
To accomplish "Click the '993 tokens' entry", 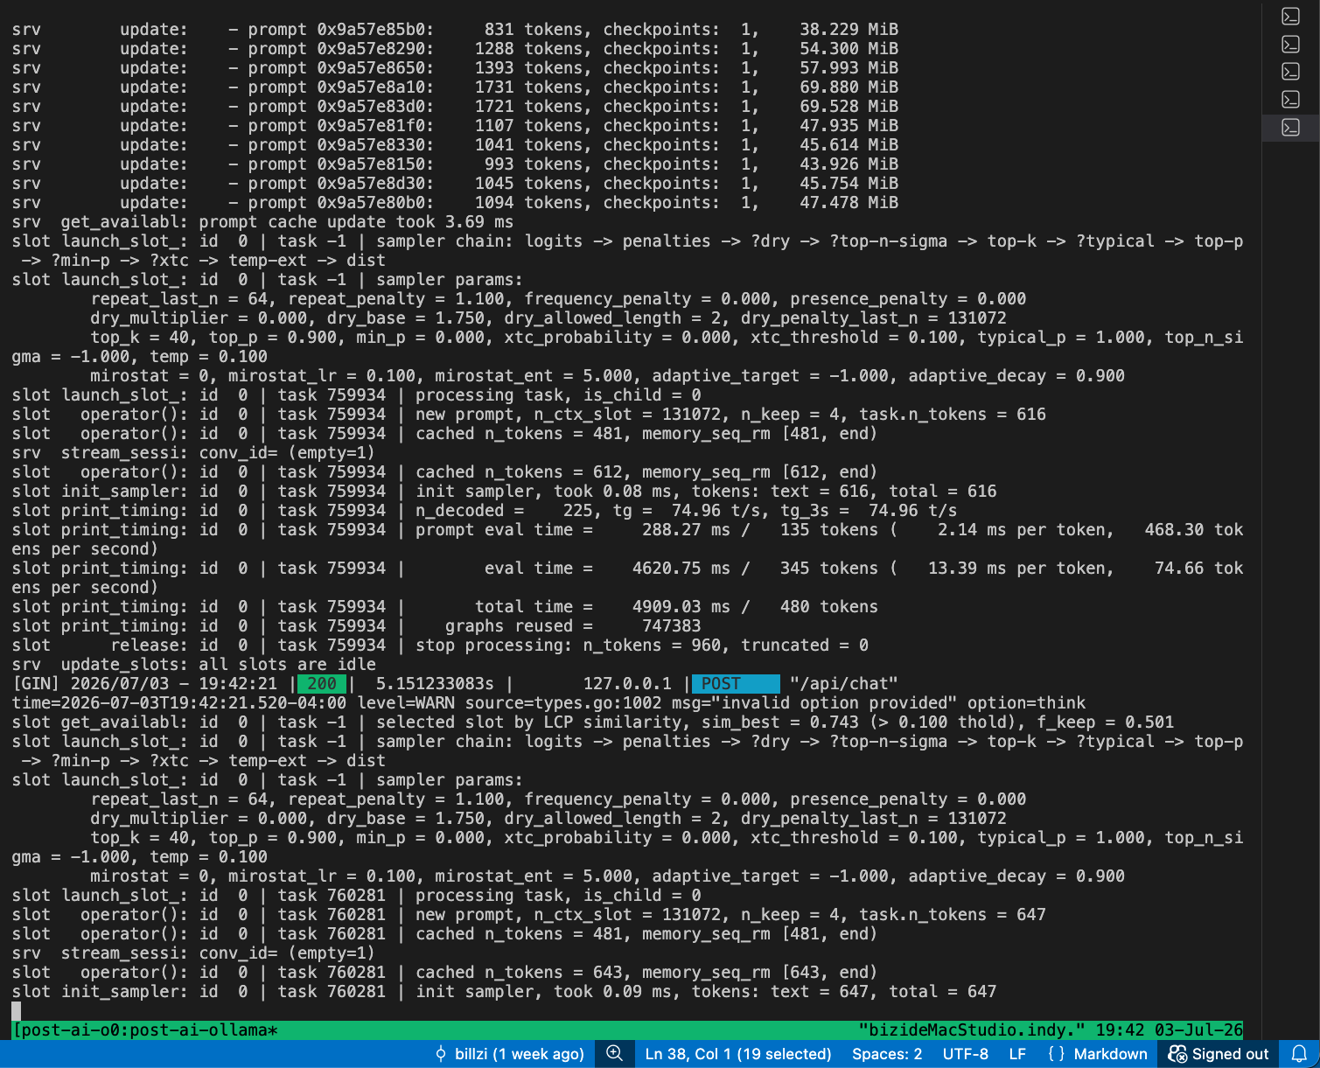I will [538, 164].
